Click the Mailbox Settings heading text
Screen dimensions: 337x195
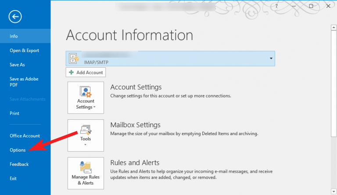click(136, 125)
